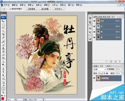Open the Paragraph panel icon
This screenshot has width=125, height=101.
coord(90,32)
